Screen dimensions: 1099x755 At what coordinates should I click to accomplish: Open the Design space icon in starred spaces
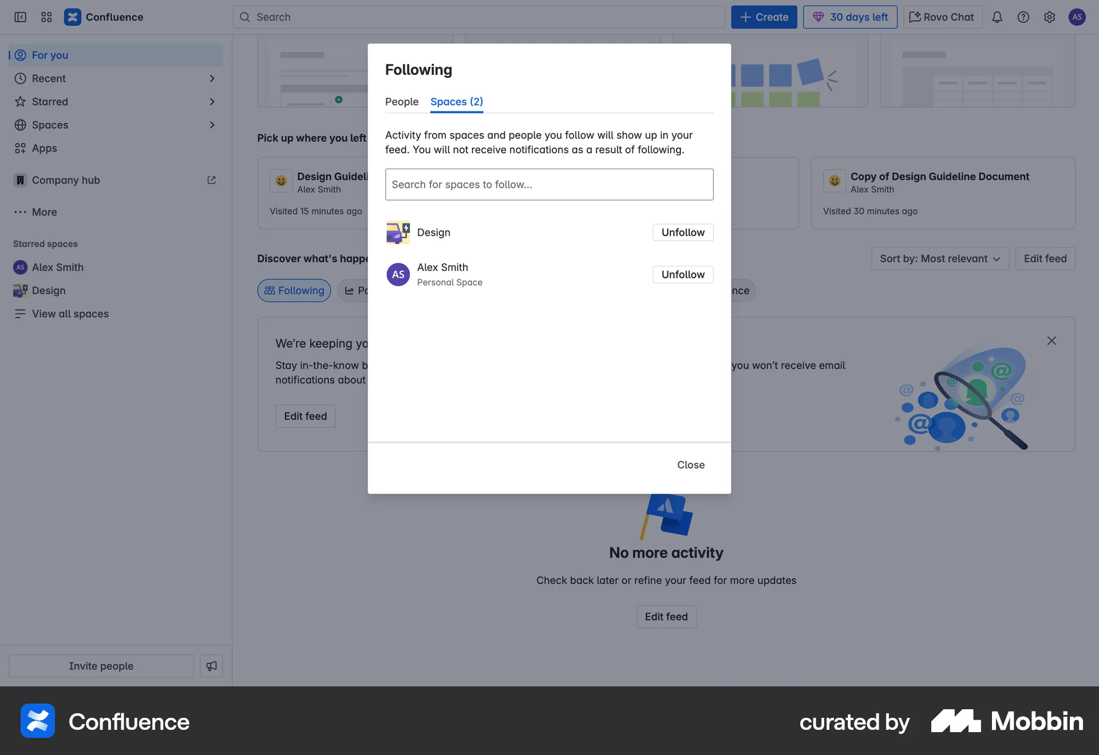point(20,291)
